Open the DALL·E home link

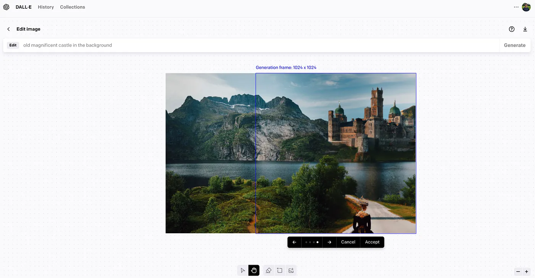24,7
